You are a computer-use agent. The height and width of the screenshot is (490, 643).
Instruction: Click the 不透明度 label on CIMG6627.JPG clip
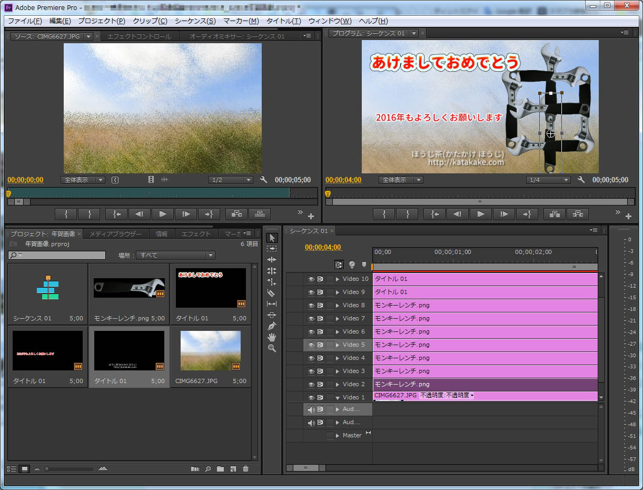point(447,395)
